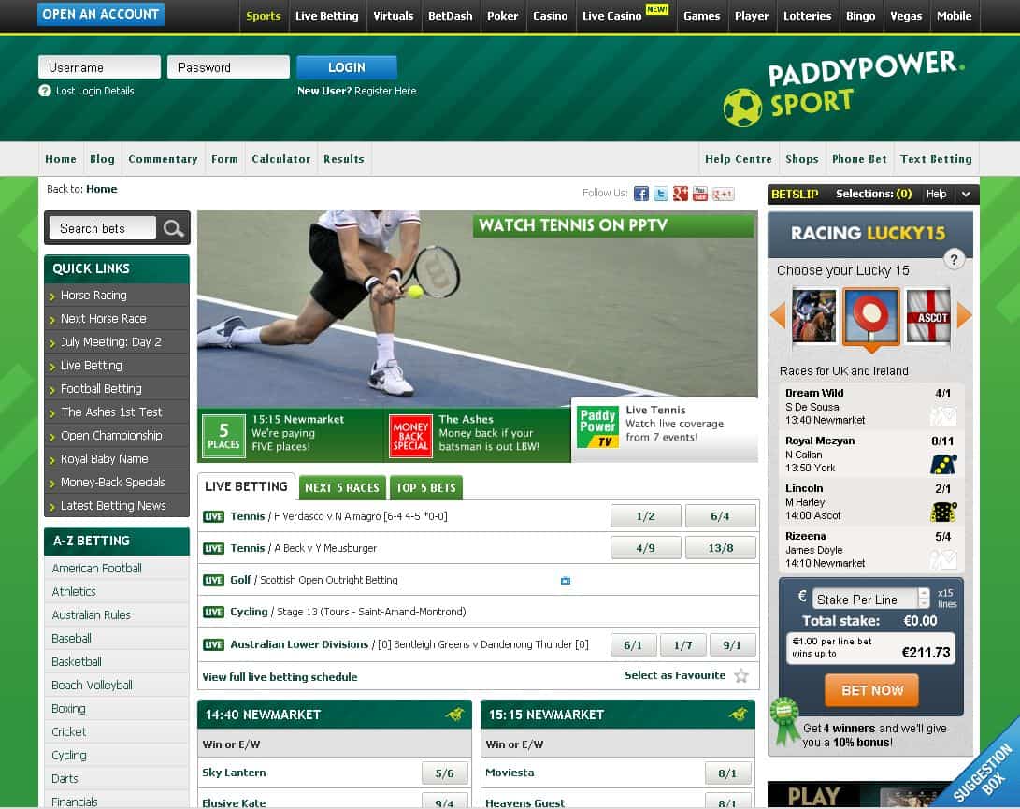Click the search magnifier icon
Screen dimensions: 1020x809
173,228
